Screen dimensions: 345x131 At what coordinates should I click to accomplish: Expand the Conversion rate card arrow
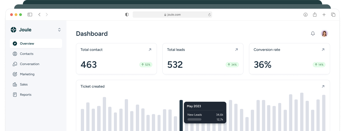(x=323, y=50)
